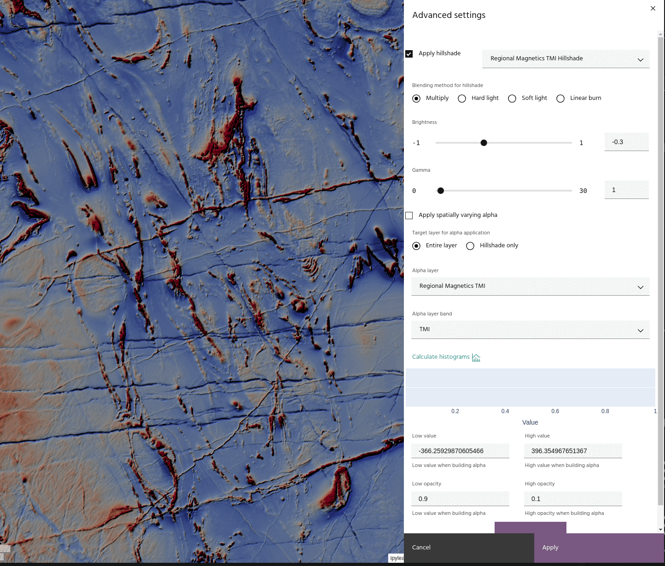This screenshot has width=665, height=566.
Task: Expand the Alpha layer dropdown
Action: (530, 286)
